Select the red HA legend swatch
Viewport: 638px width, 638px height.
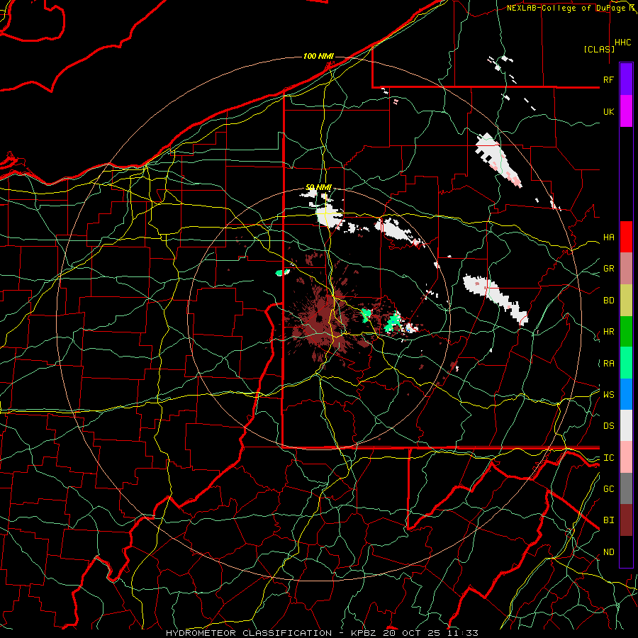pyautogui.click(x=626, y=237)
